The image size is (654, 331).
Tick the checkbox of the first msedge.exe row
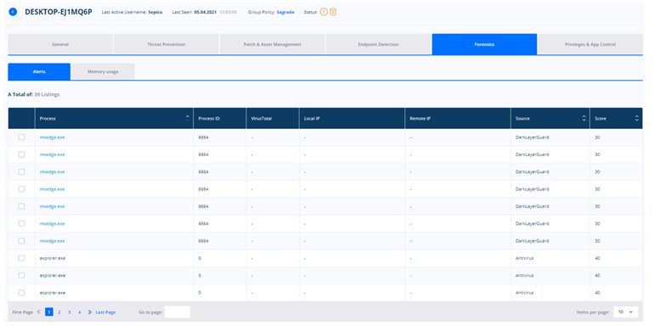[22, 137]
